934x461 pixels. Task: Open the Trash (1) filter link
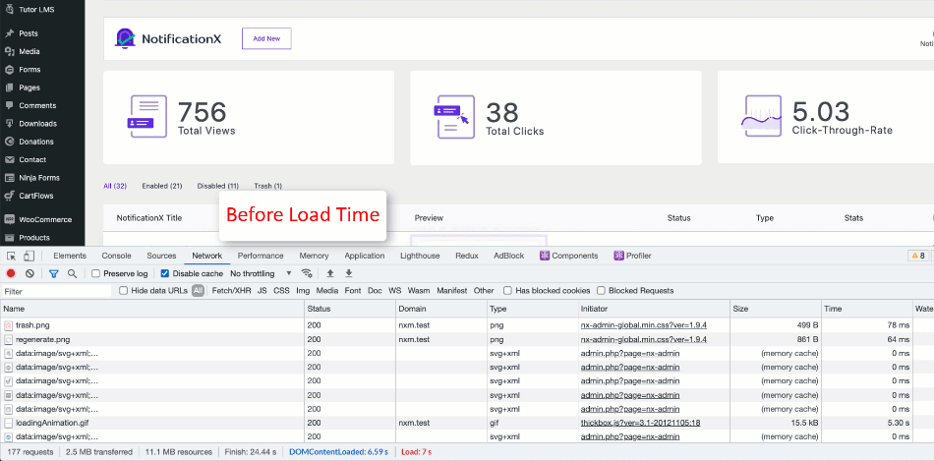click(268, 186)
